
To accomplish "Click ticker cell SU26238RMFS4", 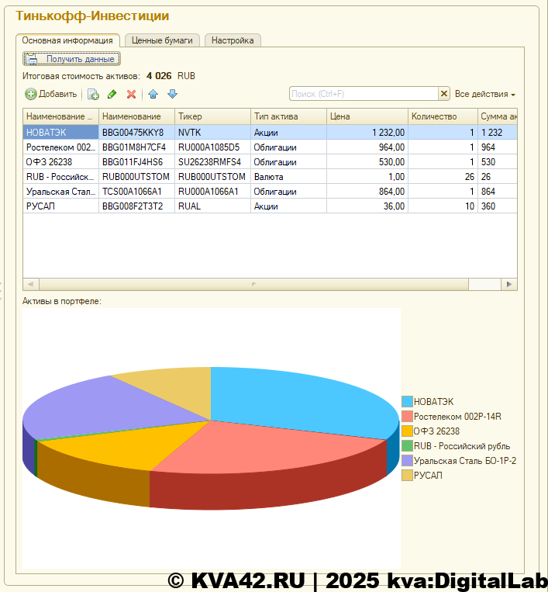I will coord(212,162).
